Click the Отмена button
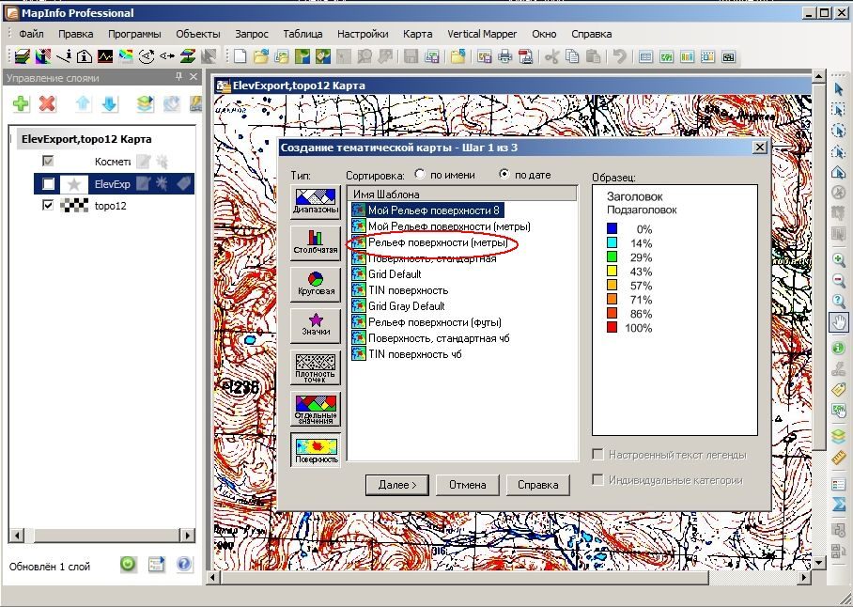 (x=467, y=485)
